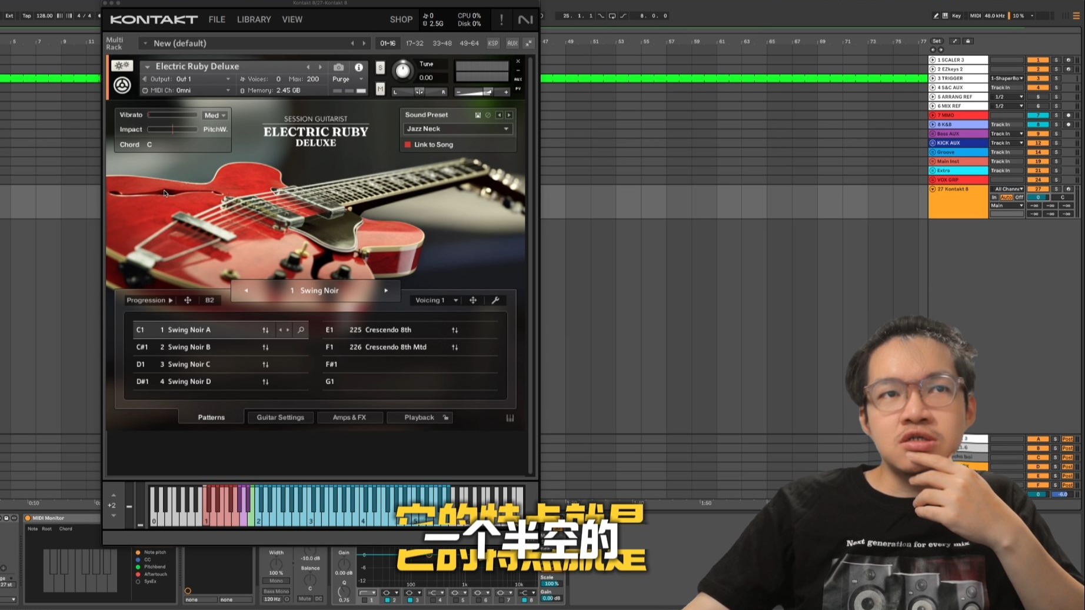Mute the Electric Ruby Deluxe instrument with the M button

tap(380, 89)
